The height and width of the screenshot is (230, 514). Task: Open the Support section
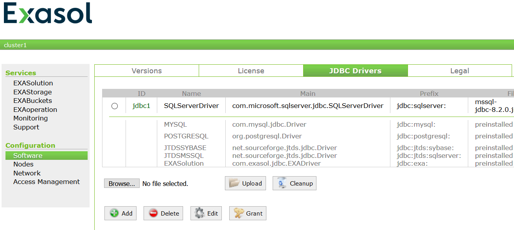(26, 127)
